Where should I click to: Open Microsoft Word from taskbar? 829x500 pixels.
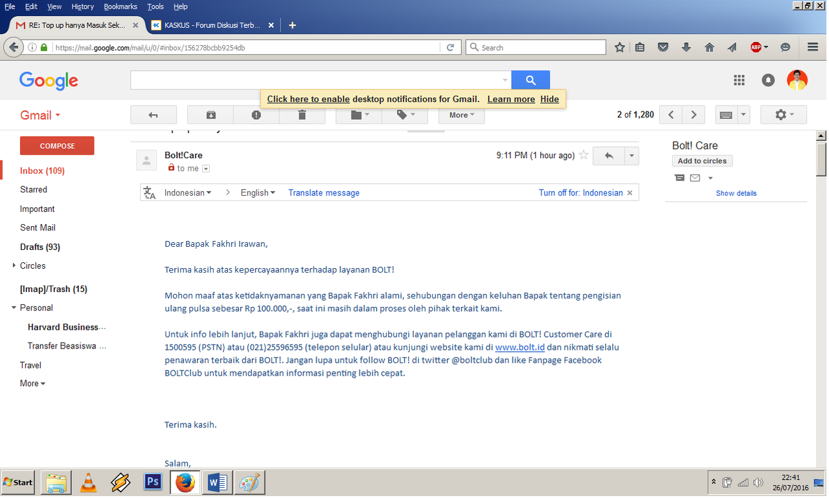[x=217, y=483]
